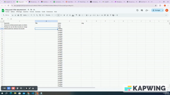Select column B header
The image size is (170, 95).
coord(46,21)
